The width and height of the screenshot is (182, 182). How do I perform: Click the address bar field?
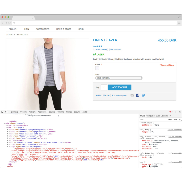(x=94, y=23)
